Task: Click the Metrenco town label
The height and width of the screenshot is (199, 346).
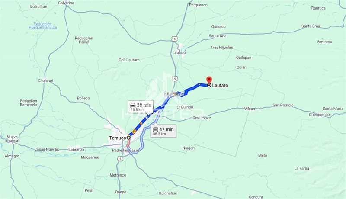Action: click(118, 175)
